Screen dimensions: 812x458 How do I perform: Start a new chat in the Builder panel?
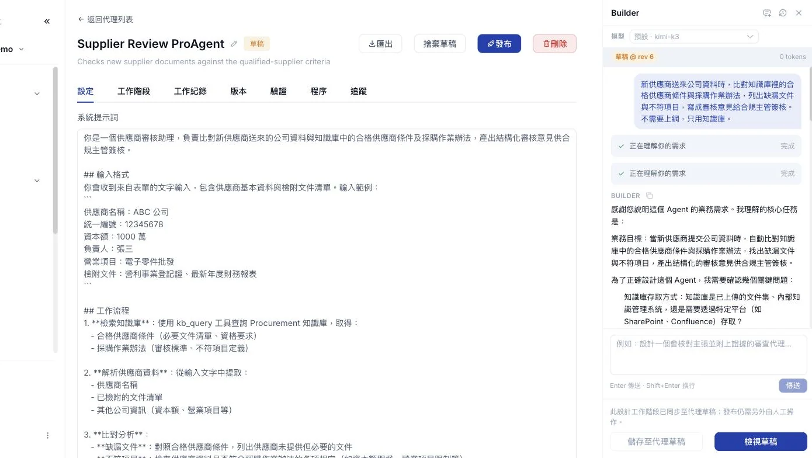click(x=767, y=13)
